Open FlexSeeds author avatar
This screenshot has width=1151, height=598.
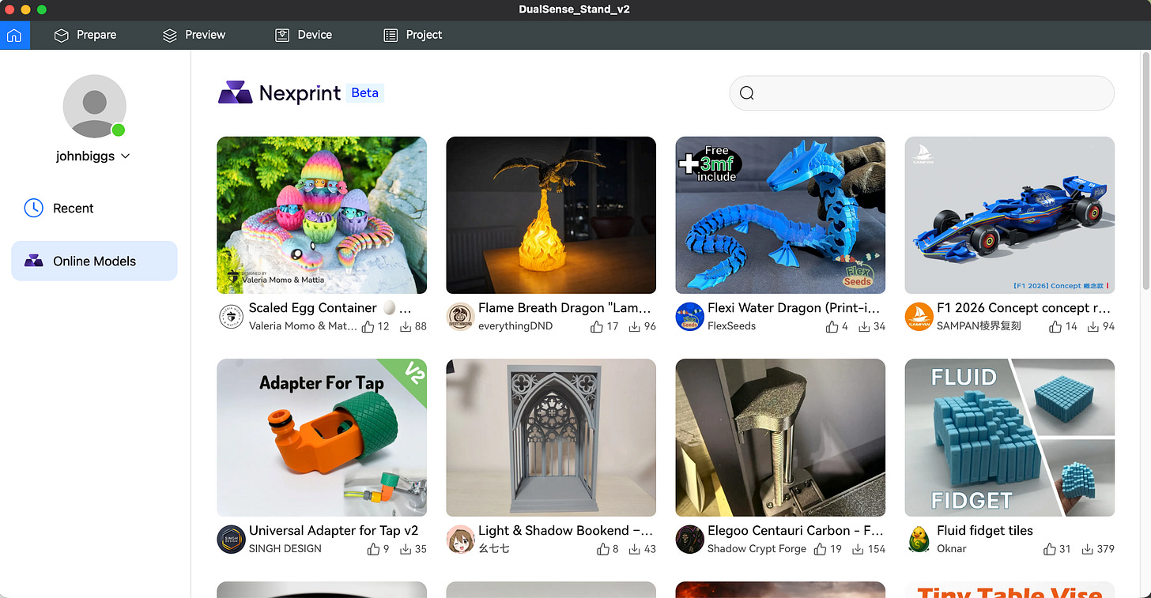[689, 317]
